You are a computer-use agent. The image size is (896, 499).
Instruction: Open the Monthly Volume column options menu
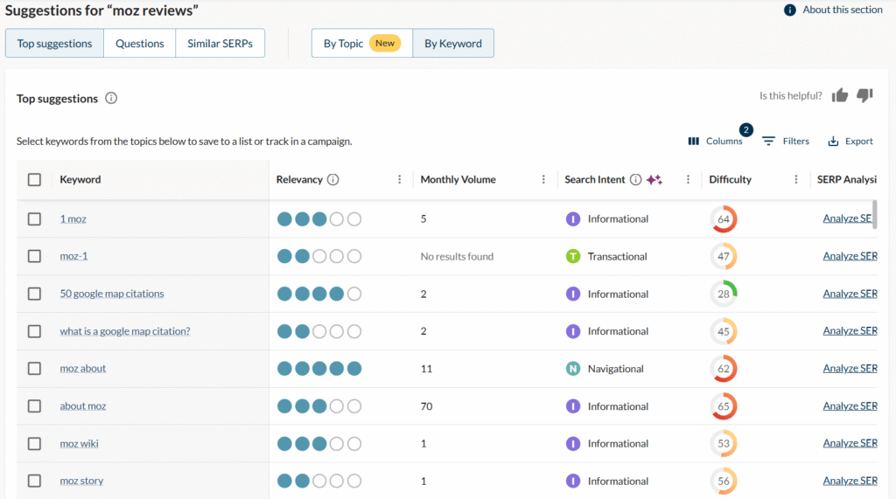(543, 179)
